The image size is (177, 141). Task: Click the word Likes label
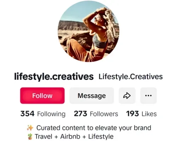[149, 114]
